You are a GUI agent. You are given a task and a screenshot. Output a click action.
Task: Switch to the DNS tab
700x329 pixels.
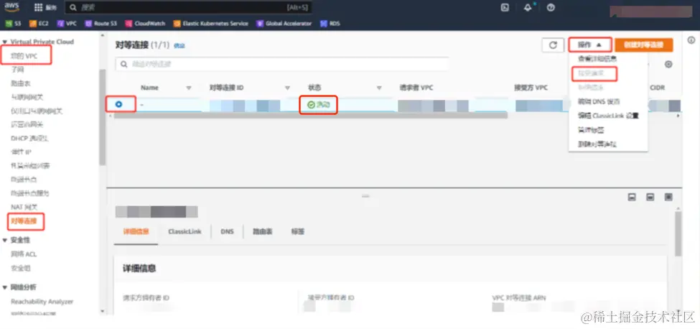coord(227,232)
